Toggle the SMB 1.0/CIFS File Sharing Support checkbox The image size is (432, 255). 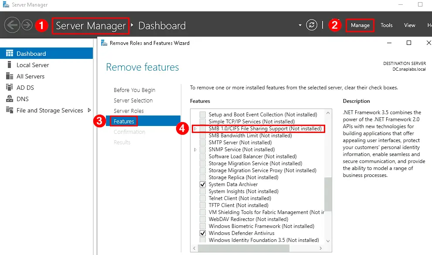click(203, 129)
